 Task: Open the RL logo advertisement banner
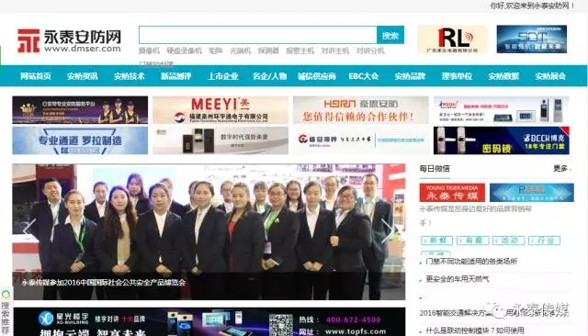[452, 39]
